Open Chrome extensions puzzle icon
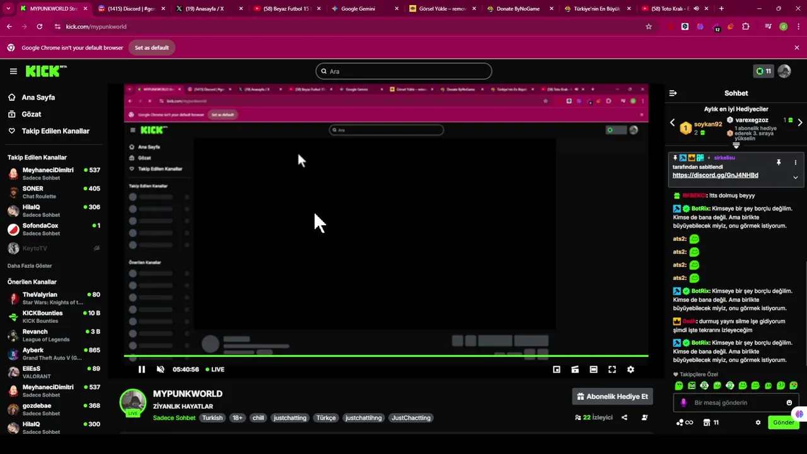This screenshot has width=807, height=454. pos(746,26)
